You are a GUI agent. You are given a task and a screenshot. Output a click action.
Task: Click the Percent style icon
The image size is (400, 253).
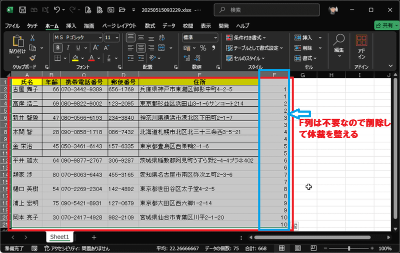[x=203, y=48]
